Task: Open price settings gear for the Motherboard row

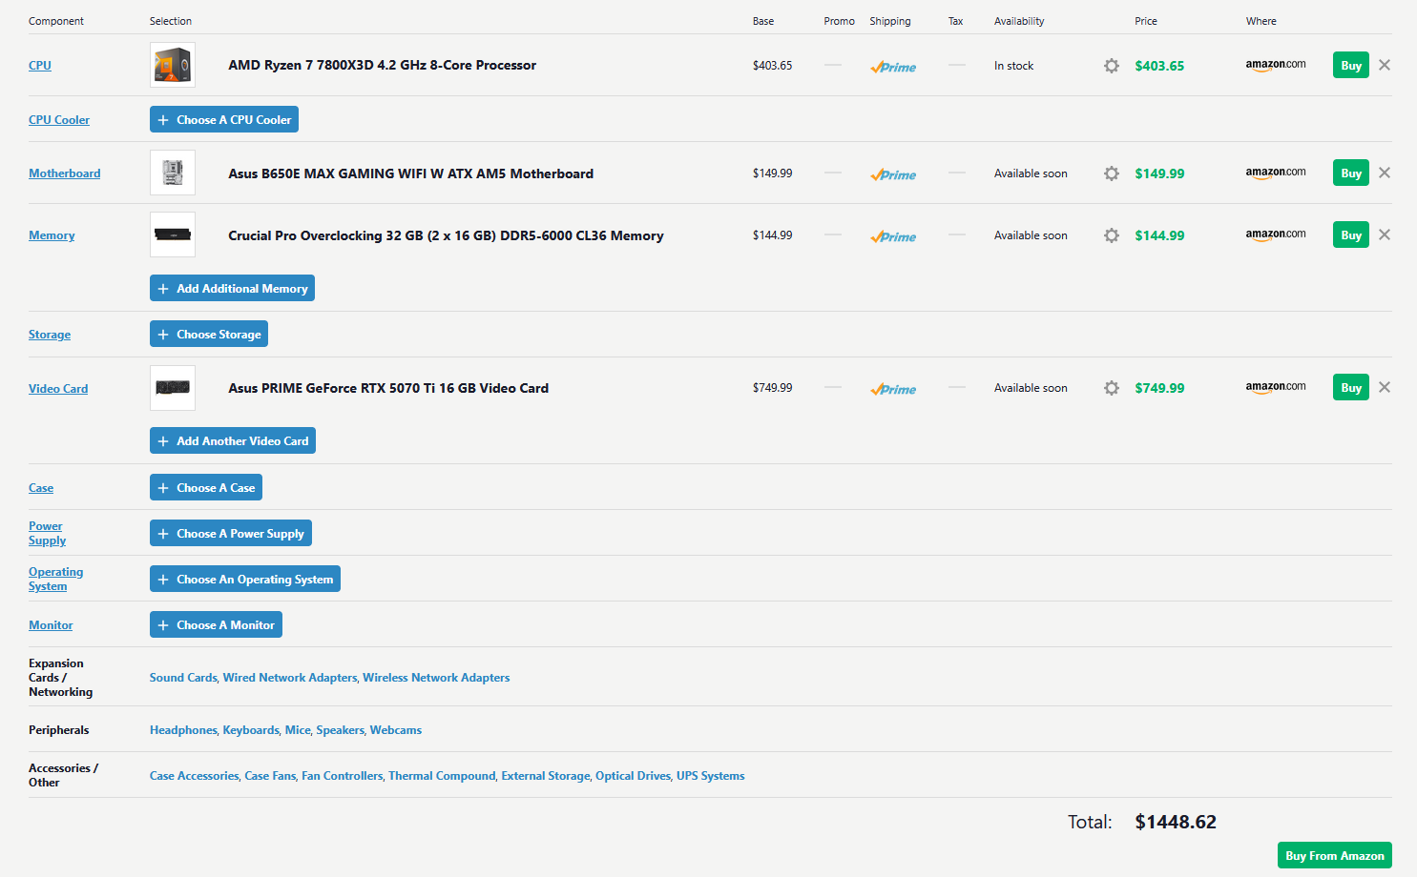Action: point(1112,173)
